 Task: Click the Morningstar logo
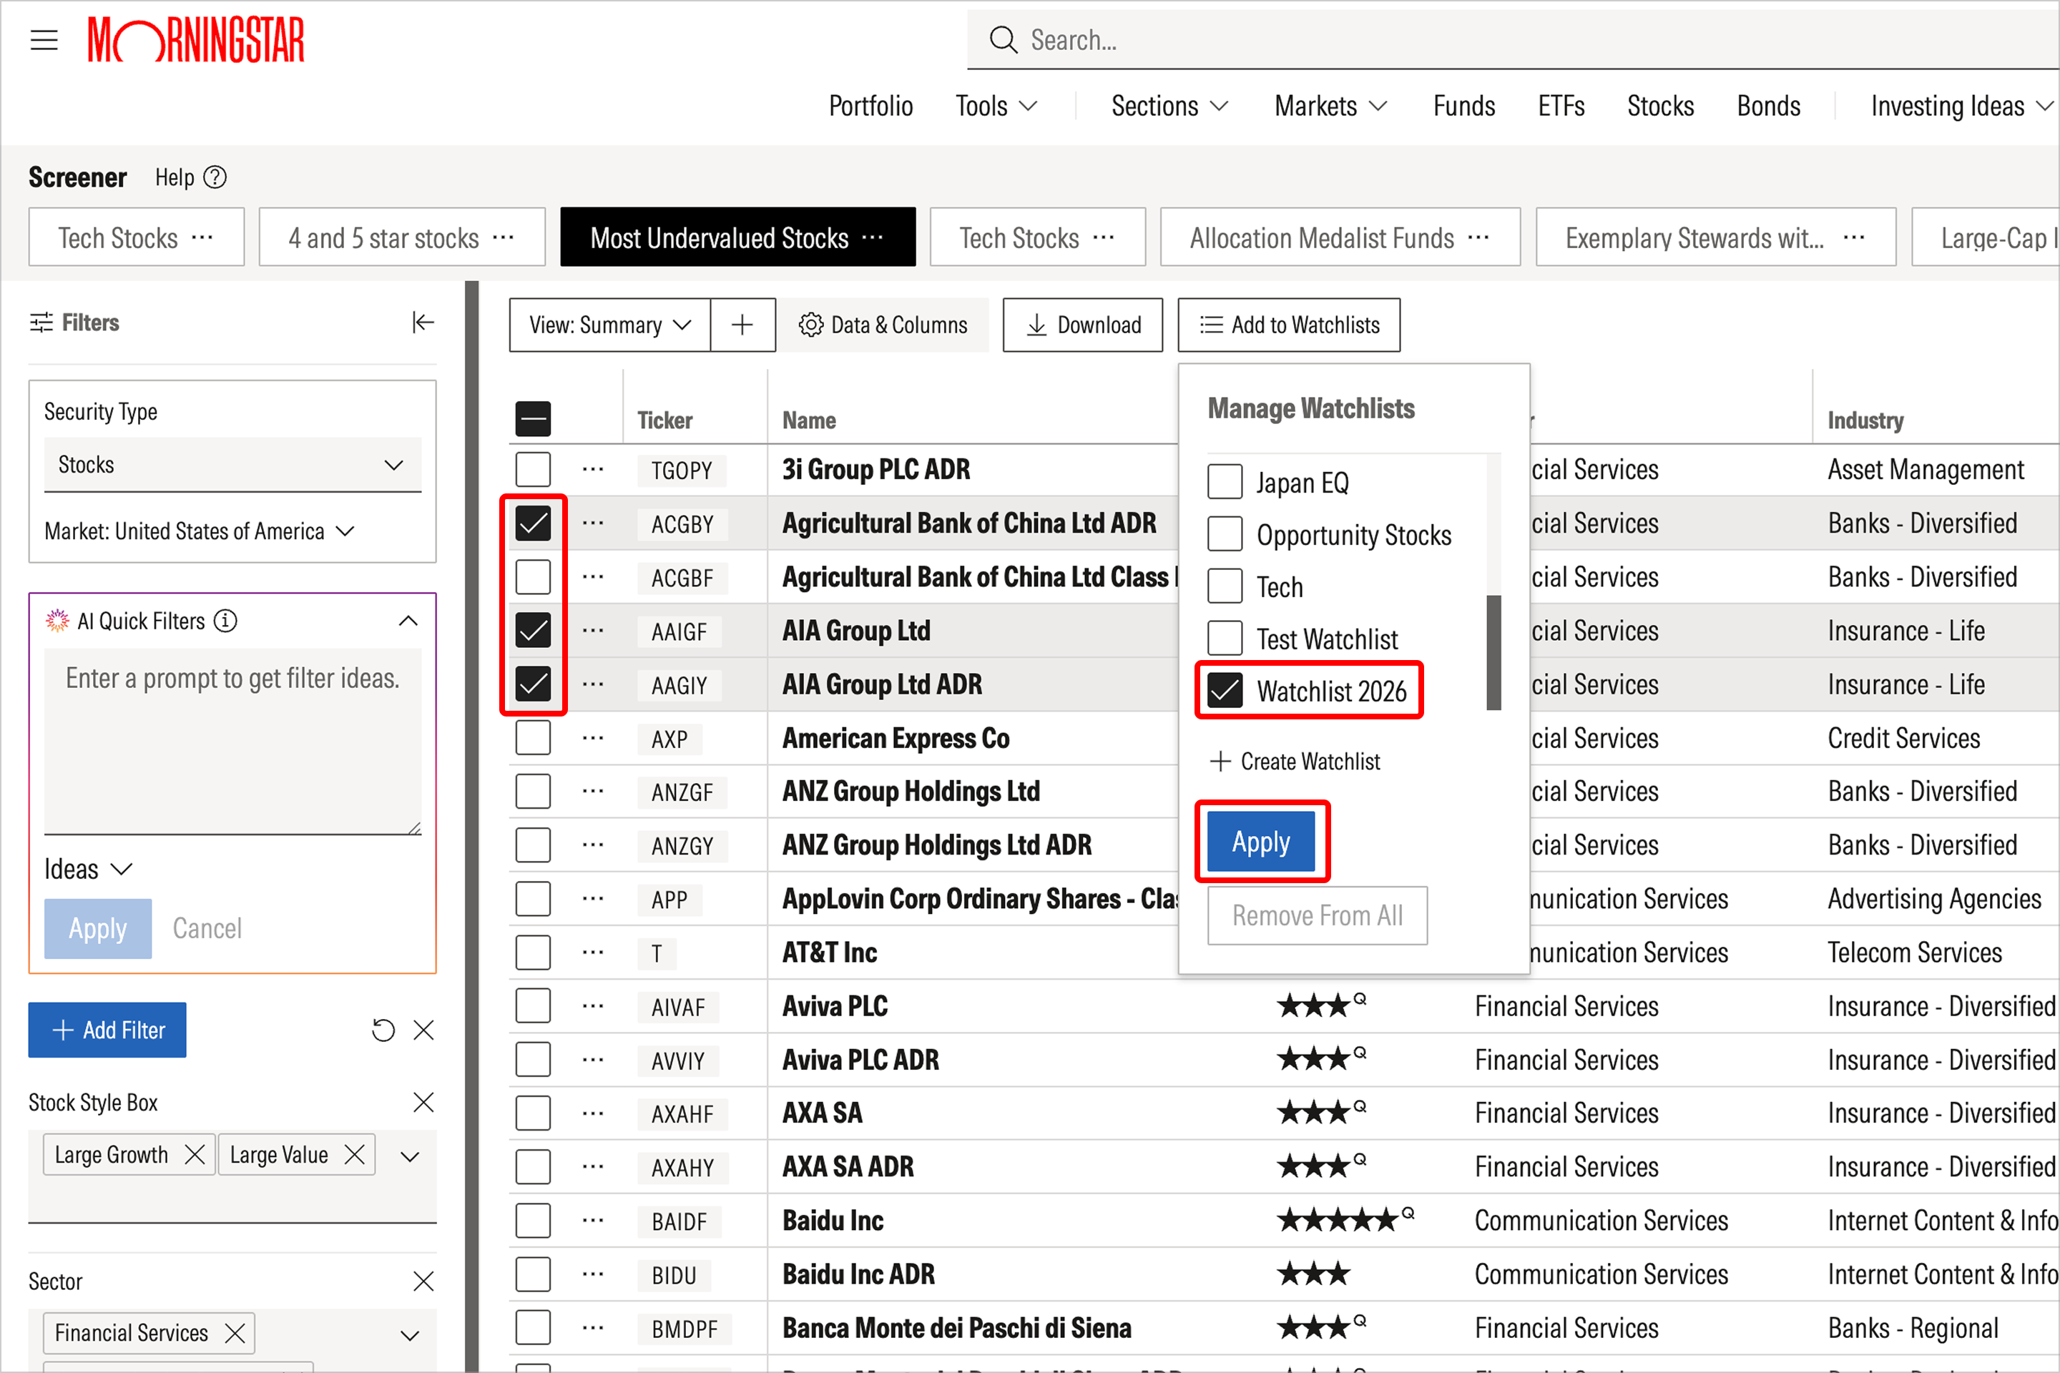[196, 40]
